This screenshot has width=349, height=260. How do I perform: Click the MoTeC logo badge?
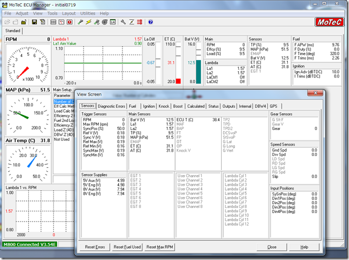click(329, 22)
